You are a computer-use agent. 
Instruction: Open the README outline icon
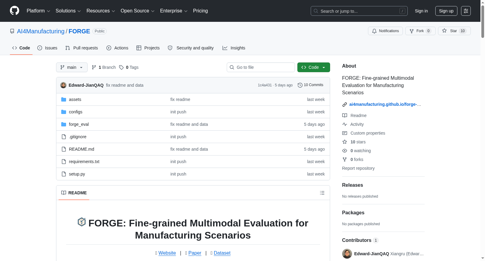pyautogui.click(x=322, y=193)
